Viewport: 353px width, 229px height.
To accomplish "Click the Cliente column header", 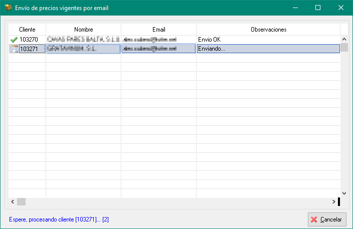I will 27,30.
